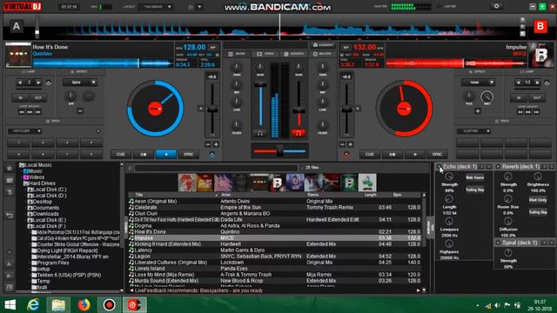Double the loop length on deck B
This screenshot has height=313, width=557.
[537, 83]
